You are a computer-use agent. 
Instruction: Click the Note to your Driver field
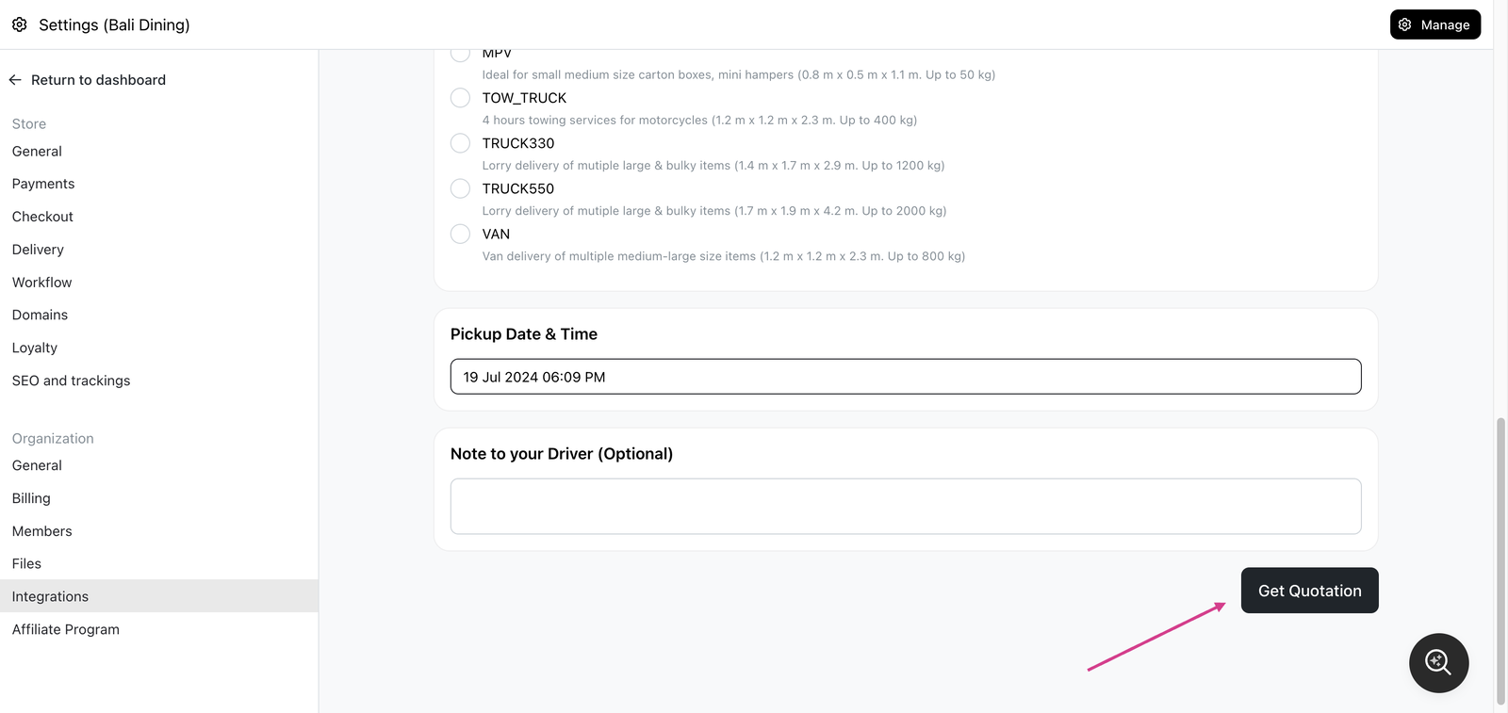[906, 507]
